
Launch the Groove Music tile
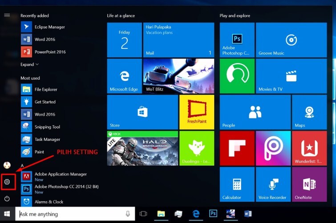(291, 40)
